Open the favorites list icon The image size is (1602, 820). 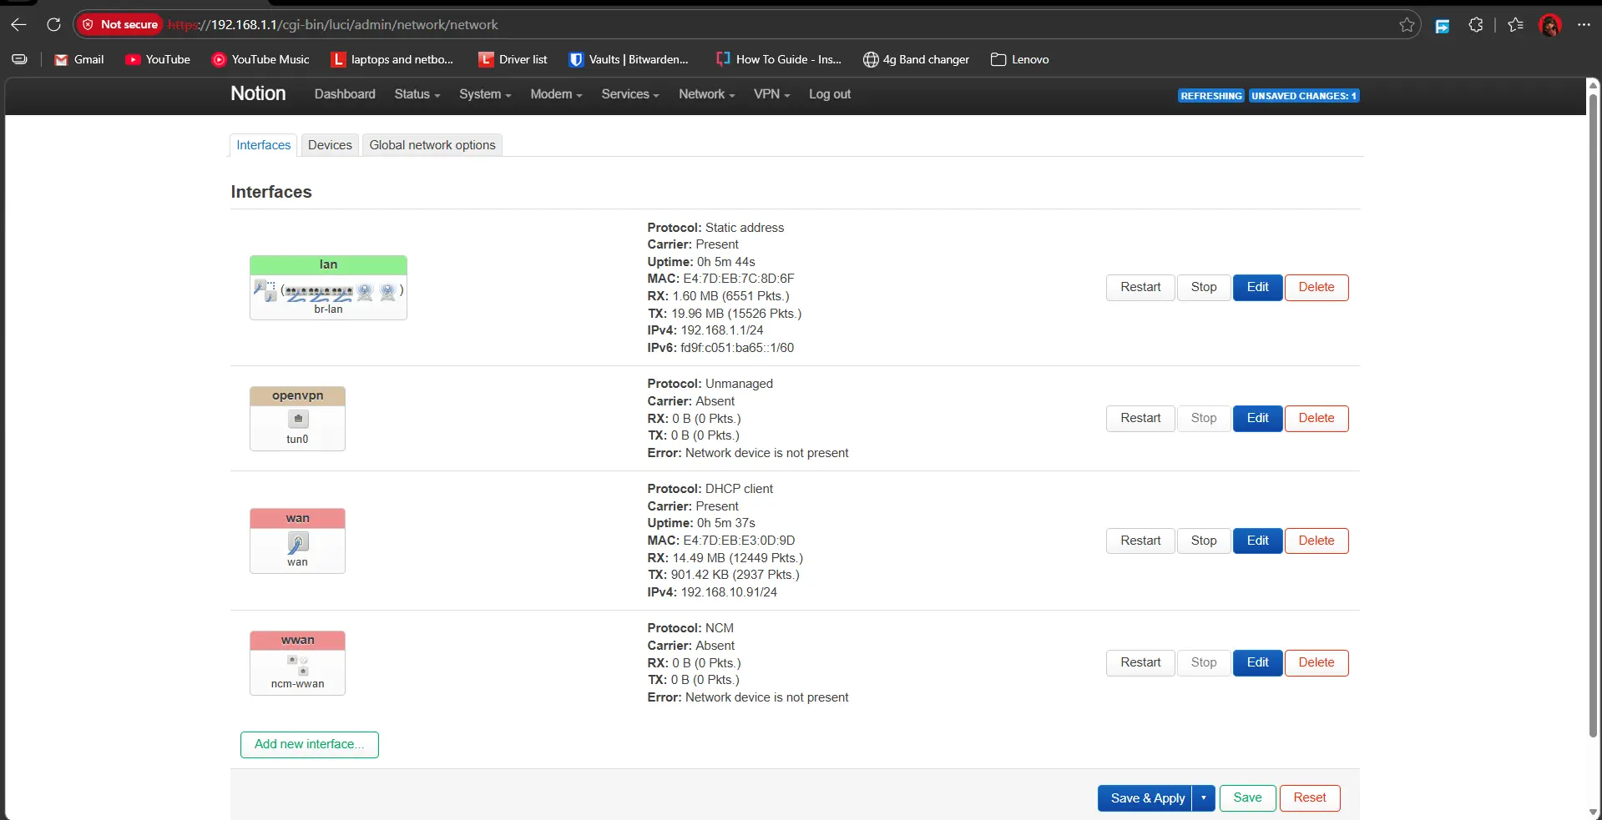[1515, 25]
